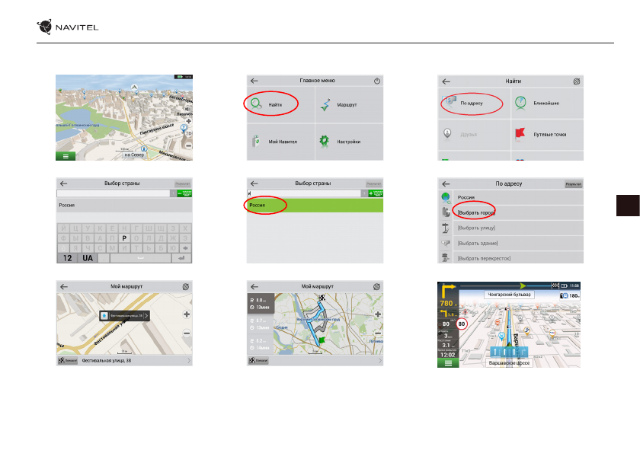640x453 pixels.
Task: Open the green menu button on the 3D city map
Action: pos(66,156)
